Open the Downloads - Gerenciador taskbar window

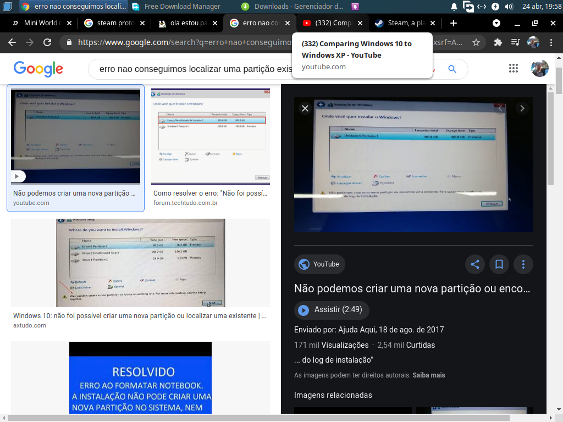(x=292, y=7)
